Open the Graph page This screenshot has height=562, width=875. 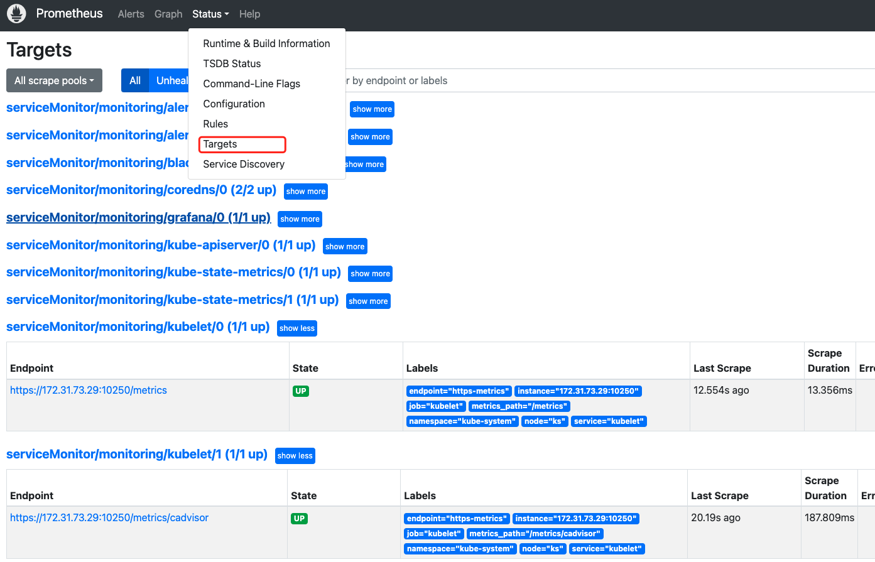pyautogui.click(x=168, y=14)
